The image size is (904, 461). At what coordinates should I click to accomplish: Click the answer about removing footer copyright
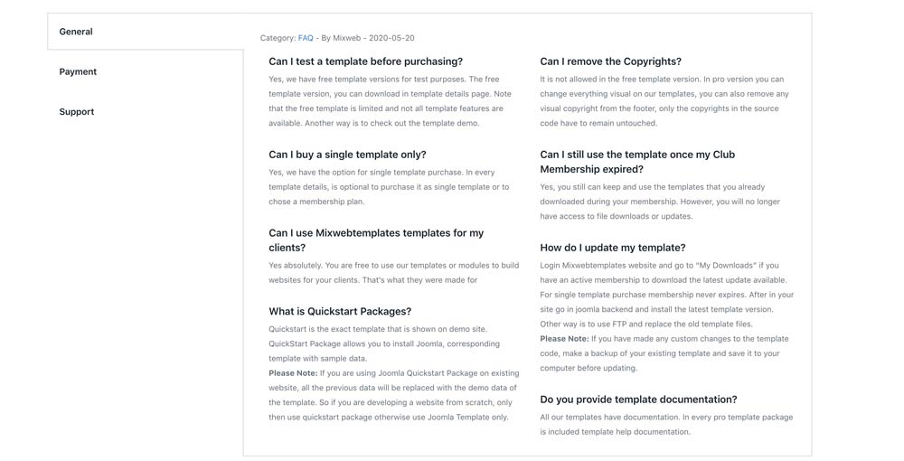coord(664,101)
